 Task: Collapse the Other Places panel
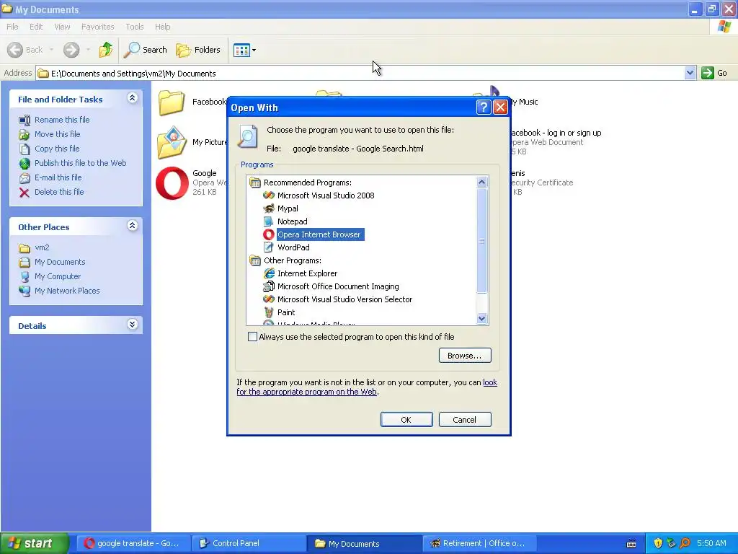(x=133, y=226)
